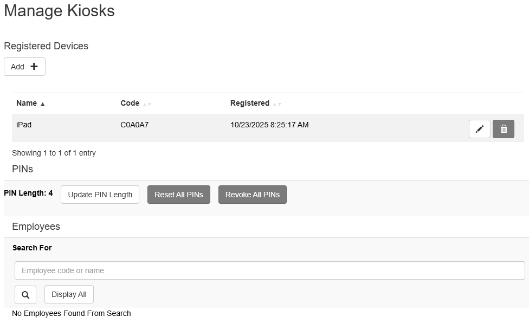The height and width of the screenshot is (323, 529).
Task: Click the PIN Length: 4 label
Action: (x=28, y=193)
